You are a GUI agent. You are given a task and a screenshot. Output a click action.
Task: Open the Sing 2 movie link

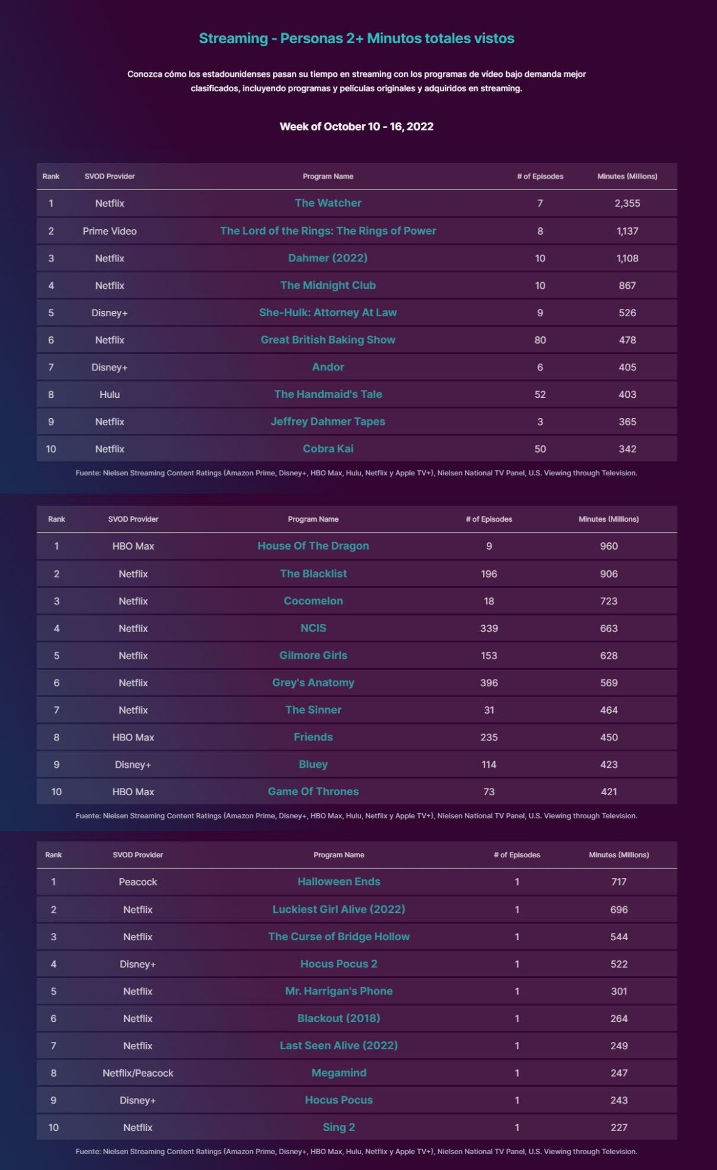339,1127
